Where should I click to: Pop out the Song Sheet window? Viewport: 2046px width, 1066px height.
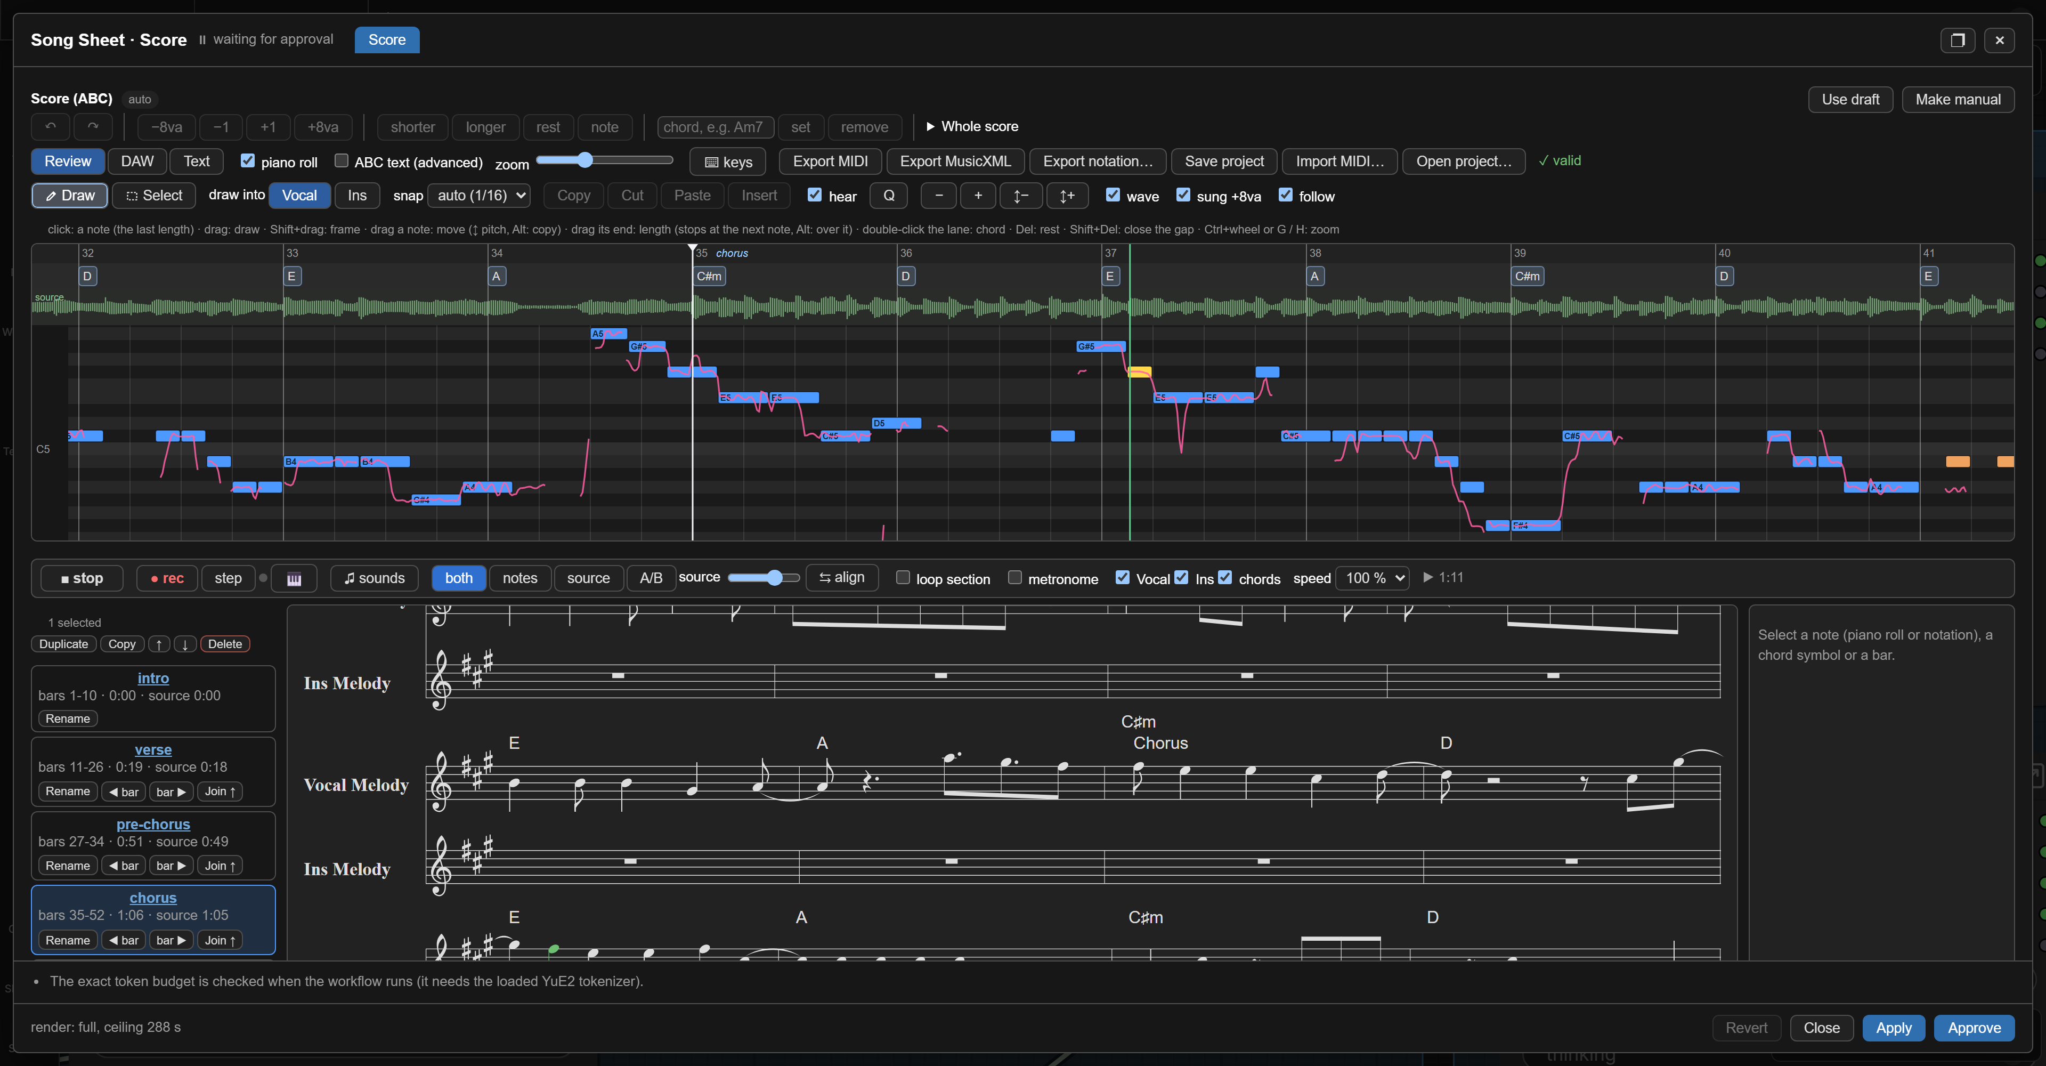pos(1957,40)
